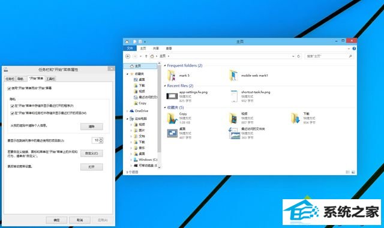Open the 桌面 shortcut in the content pane
The width and height of the screenshot is (384, 228).
[x=179, y=133]
